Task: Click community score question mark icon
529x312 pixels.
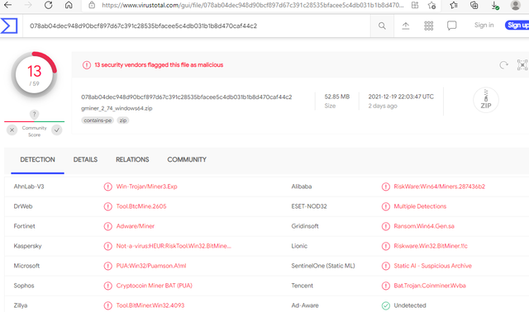Action: point(34,114)
